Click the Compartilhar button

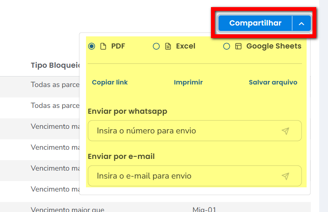[255, 23]
